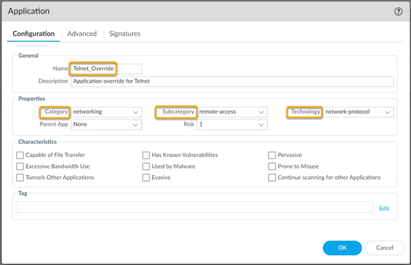Viewport: 411px width, 265px height.
Task: Open the Risk dropdown
Action: [x=232, y=124]
